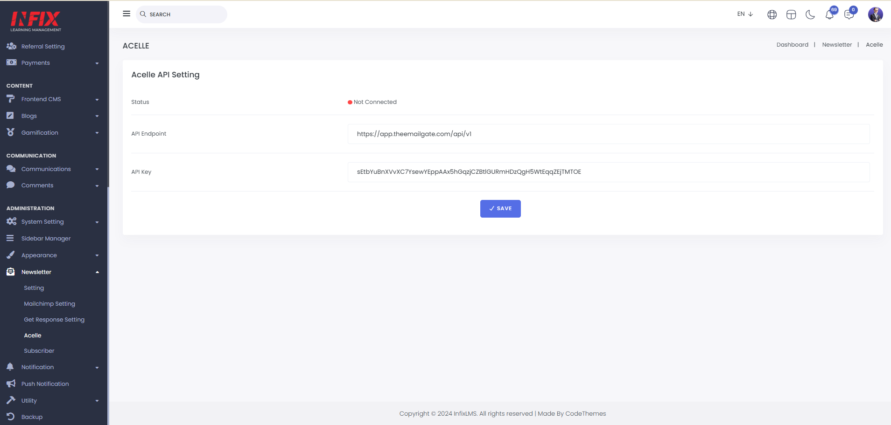Focus the API Key input field
The width and height of the screenshot is (891, 425).
(609, 172)
